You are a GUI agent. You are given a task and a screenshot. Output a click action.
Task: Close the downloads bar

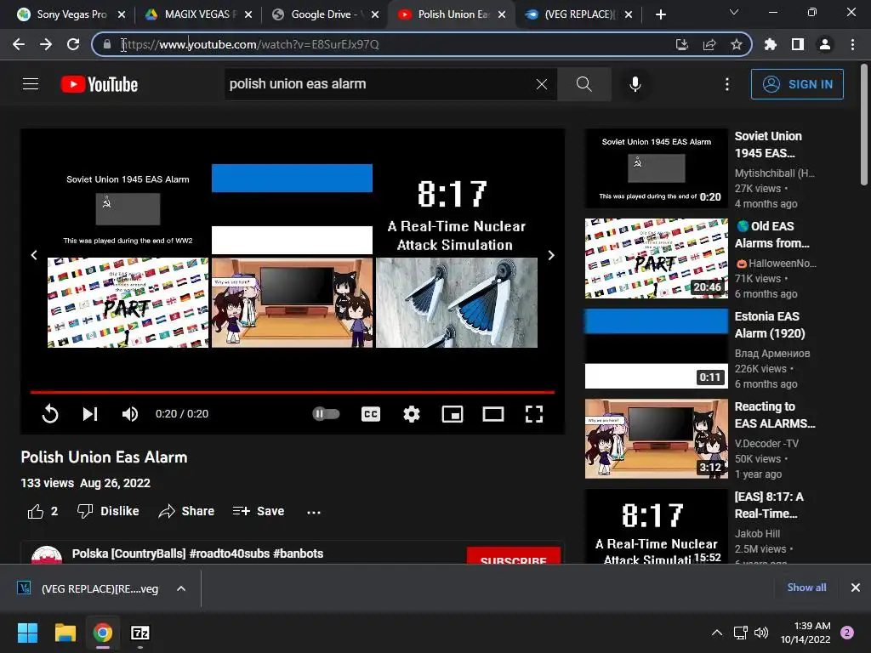(856, 588)
